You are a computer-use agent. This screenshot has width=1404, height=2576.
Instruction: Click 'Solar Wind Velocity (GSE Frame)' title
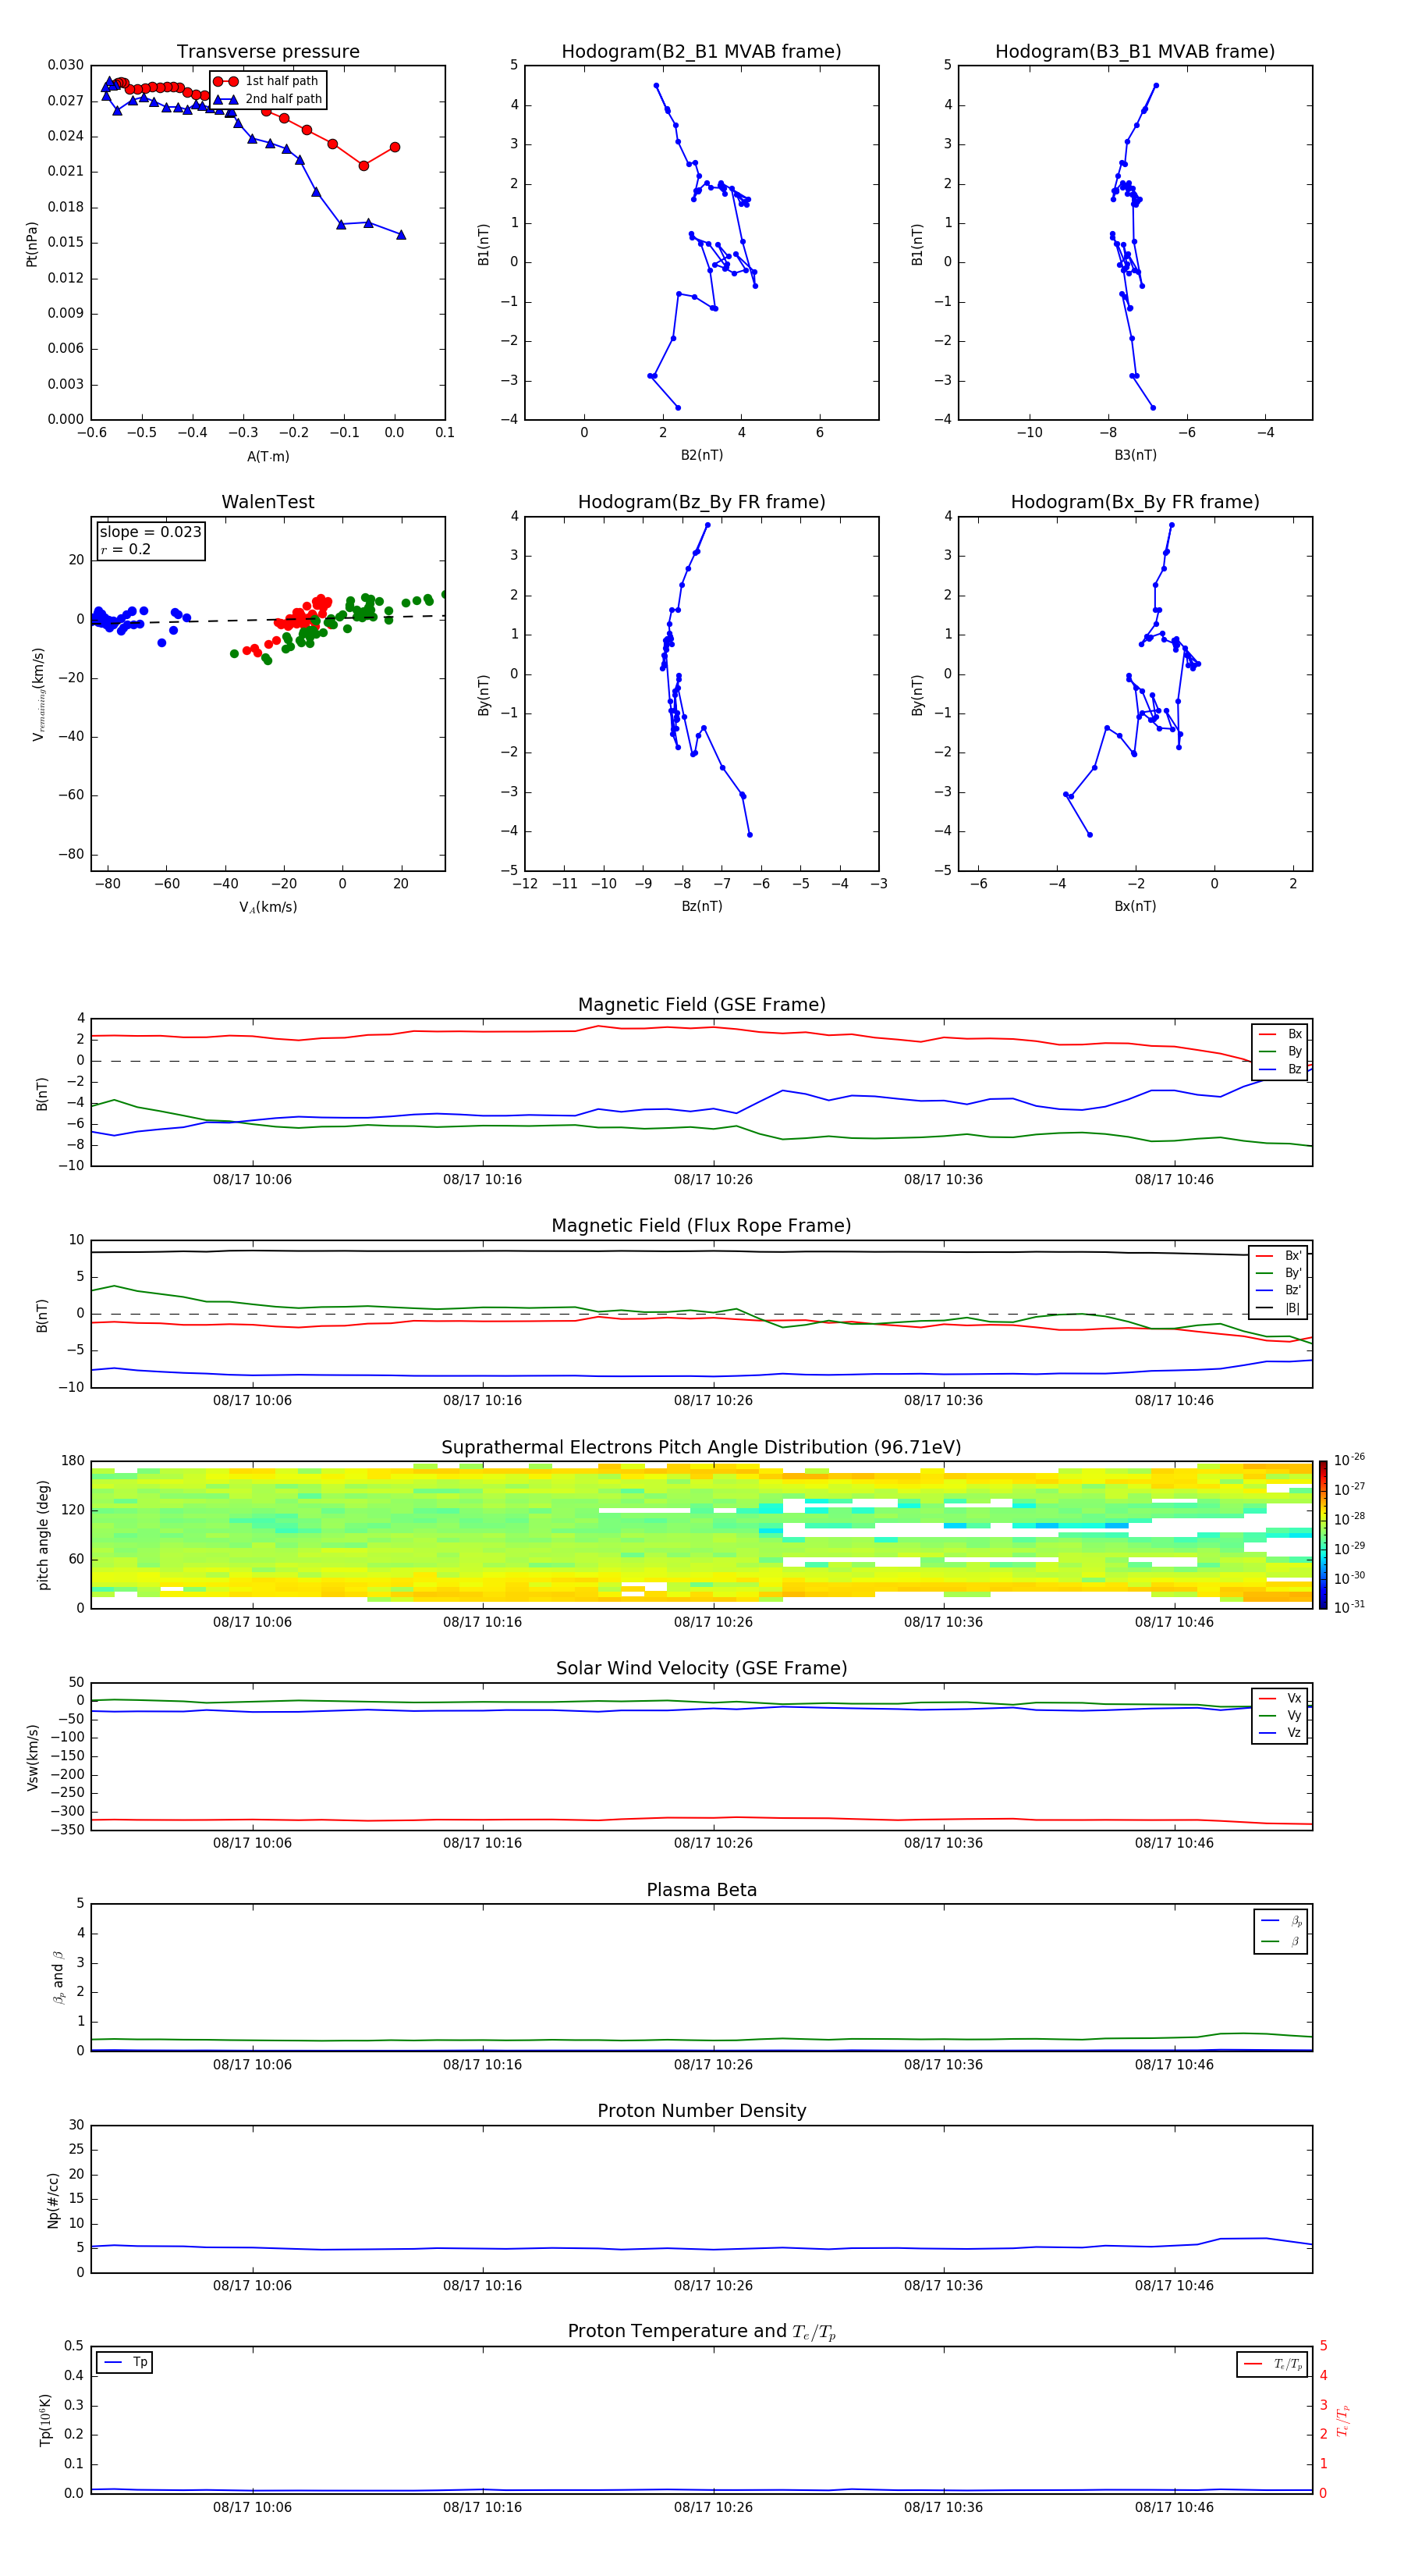[701, 1668]
